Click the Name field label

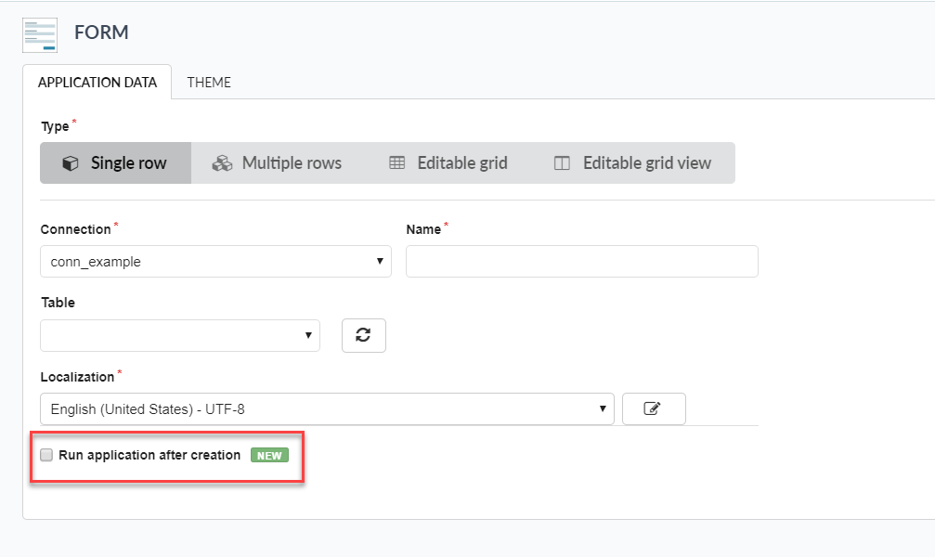[x=423, y=229]
